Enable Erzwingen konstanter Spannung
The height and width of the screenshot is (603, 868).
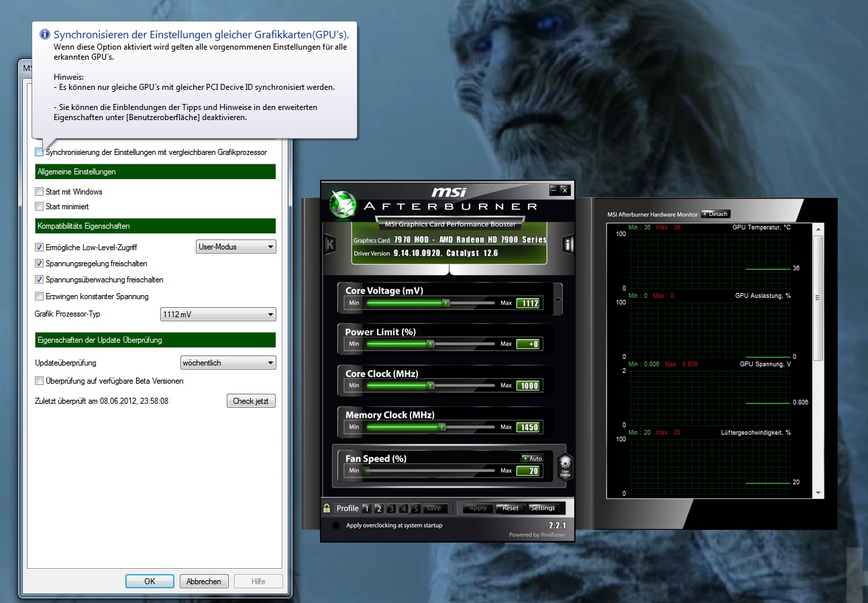coord(39,296)
